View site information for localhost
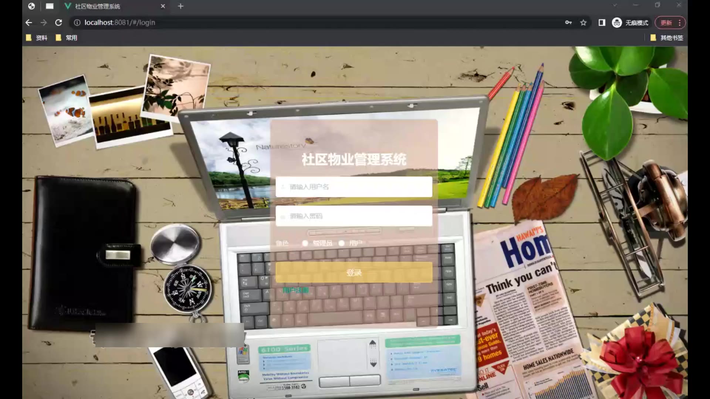The height and width of the screenshot is (399, 710). [77, 23]
